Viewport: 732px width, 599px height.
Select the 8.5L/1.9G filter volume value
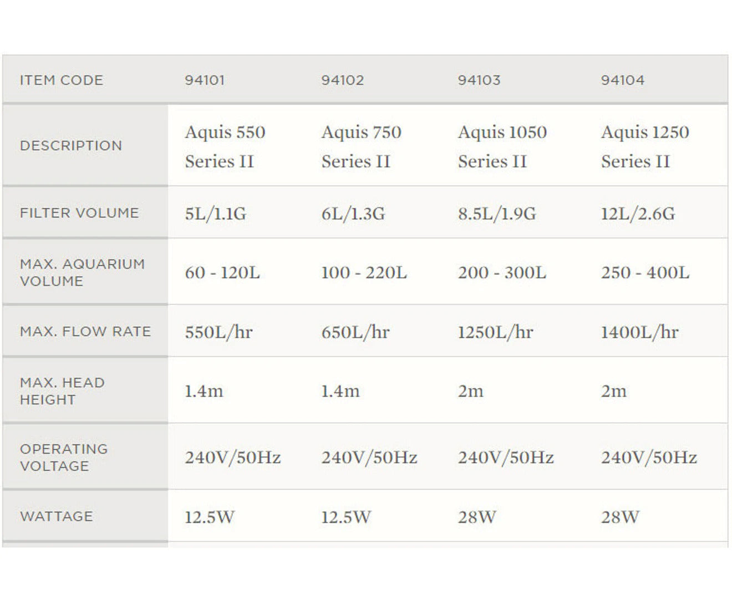[497, 214]
